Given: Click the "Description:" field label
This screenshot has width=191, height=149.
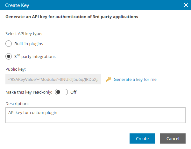Looking at the screenshot, I should [x=17, y=103].
